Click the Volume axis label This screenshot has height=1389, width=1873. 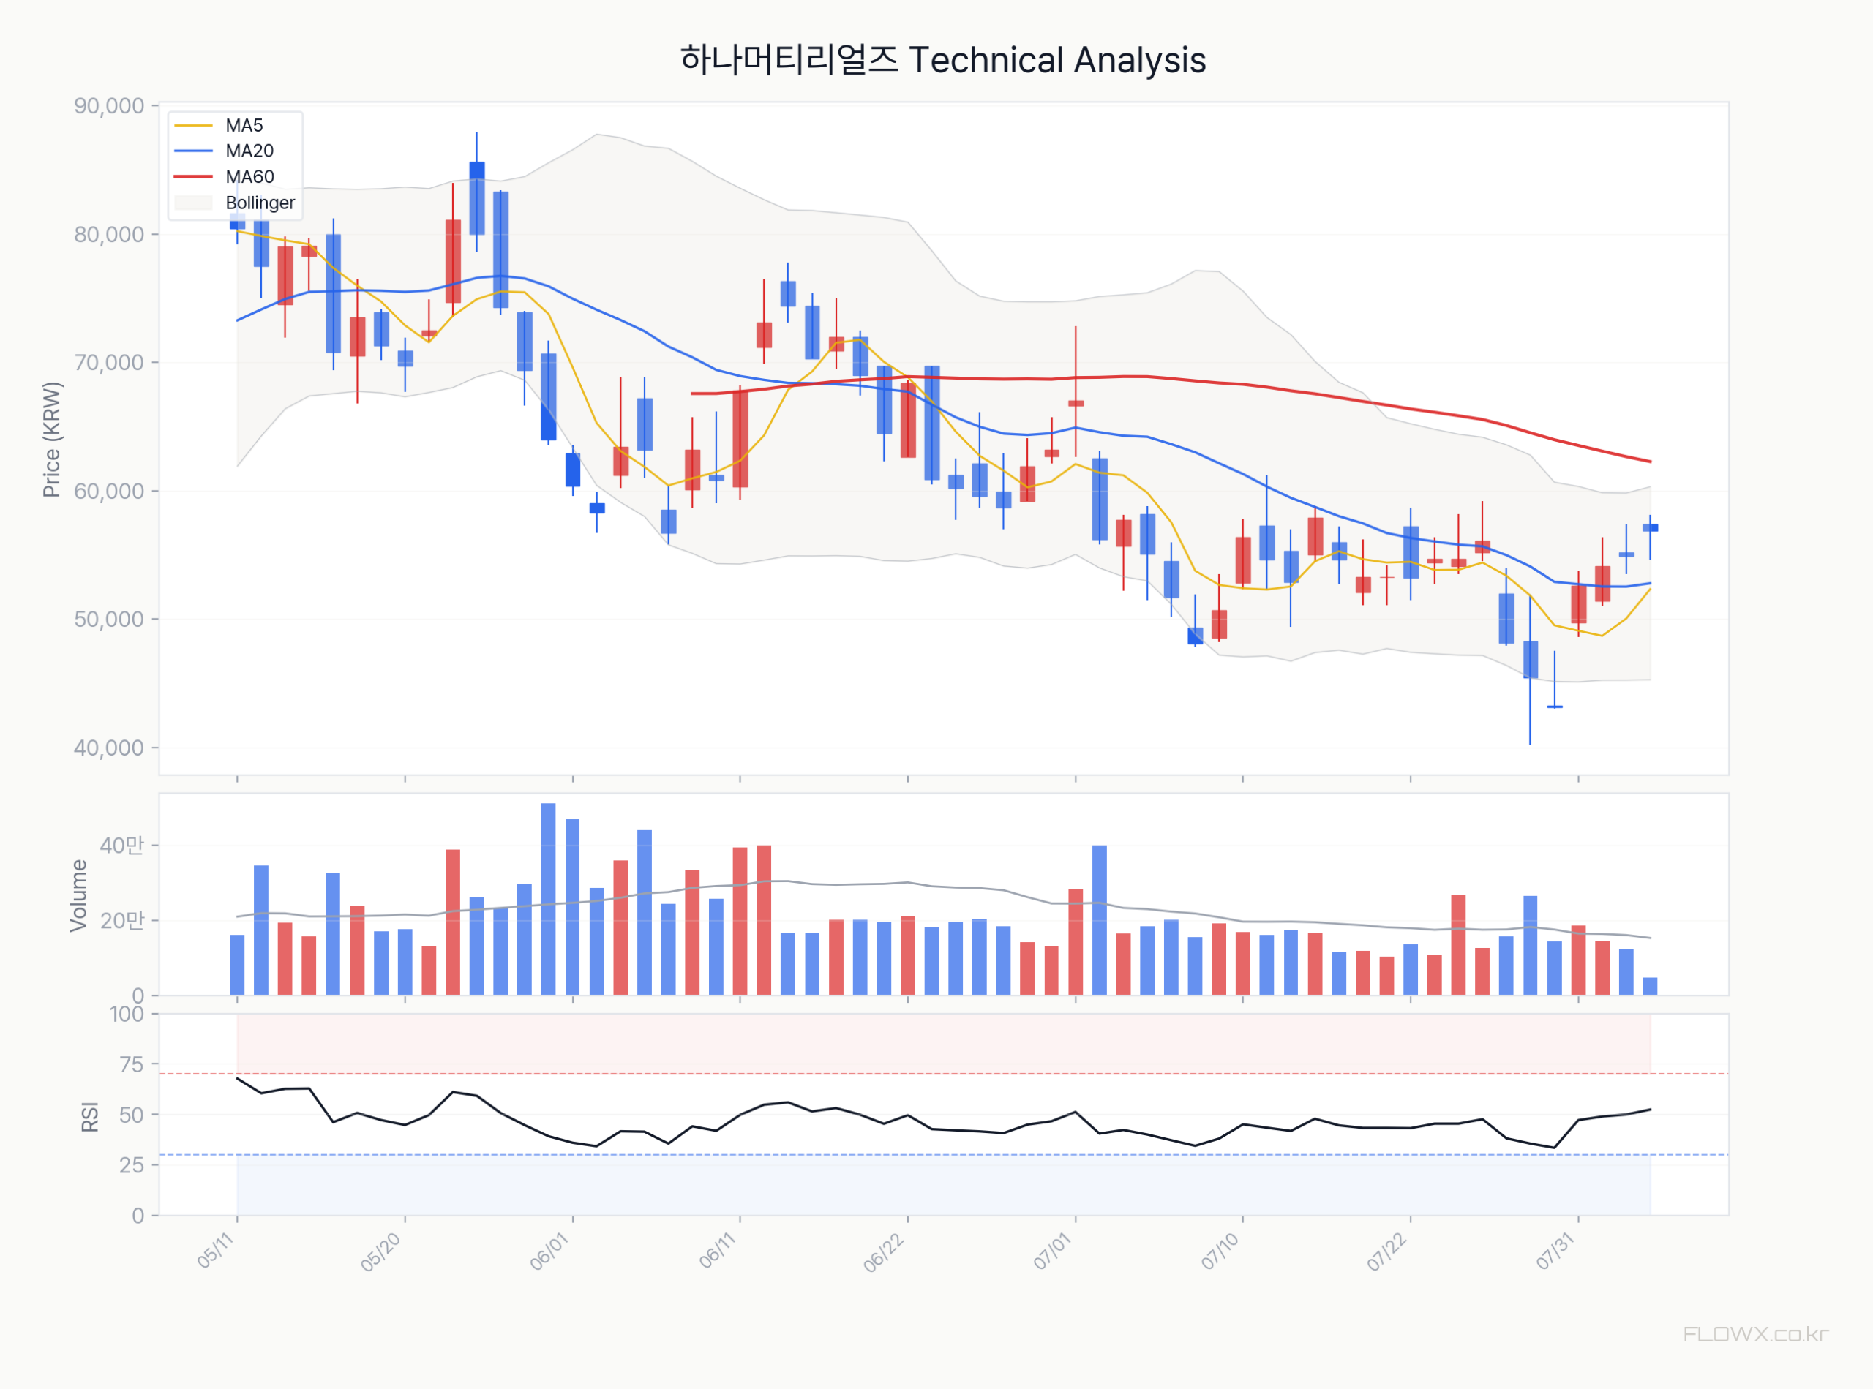pyautogui.click(x=78, y=895)
